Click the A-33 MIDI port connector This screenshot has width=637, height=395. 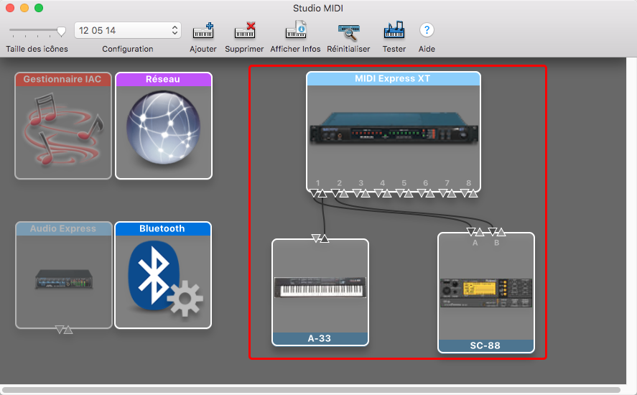tap(320, 238)
